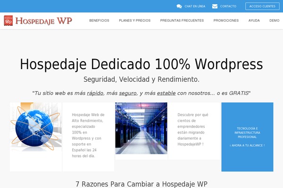This screenshot has height=188, width=283.
Task: Click the envelope contact icon
Action: (x=215, y=6)
